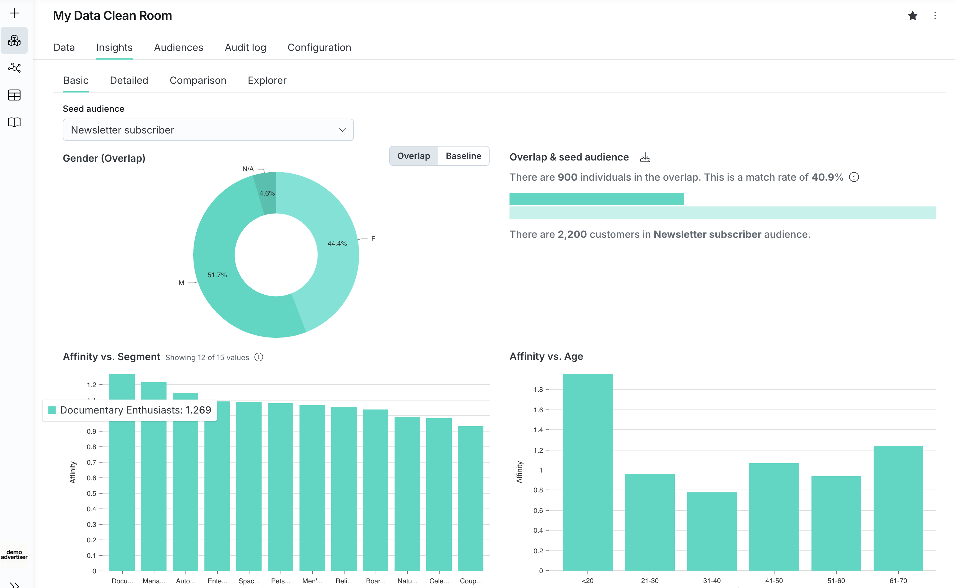
Task: Star this data clean room as favorite
Action: (x=912, y=16)
